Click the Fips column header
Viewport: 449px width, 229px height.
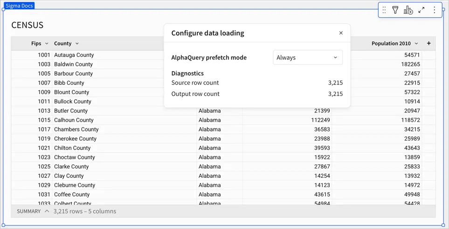[x=36, y=43]
